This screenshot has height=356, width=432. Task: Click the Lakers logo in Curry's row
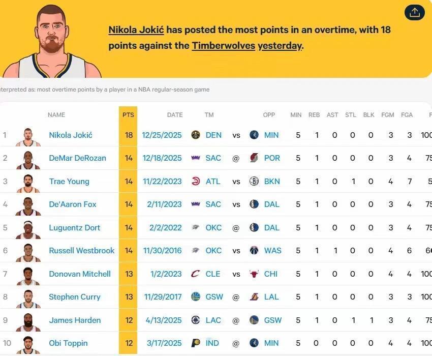(x=254, y=296)
